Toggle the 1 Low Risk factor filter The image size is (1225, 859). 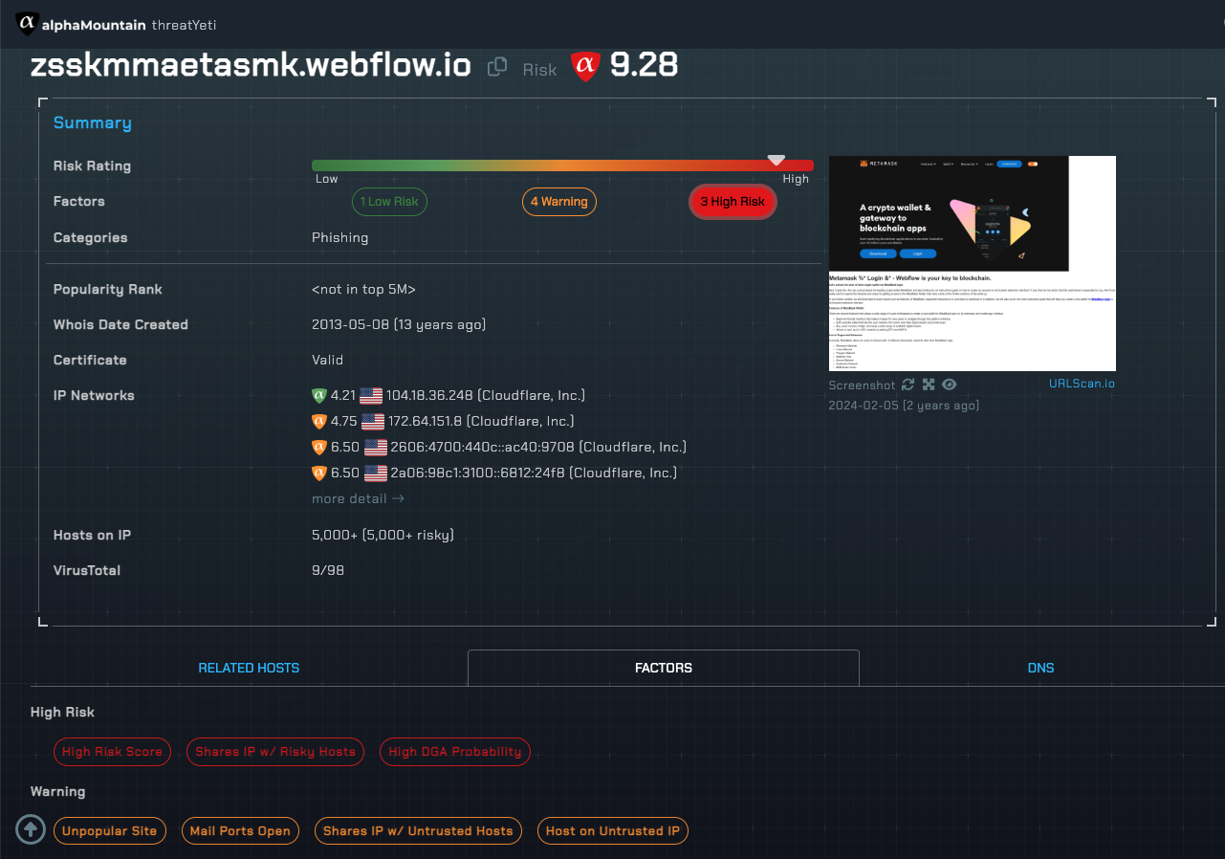389,202
